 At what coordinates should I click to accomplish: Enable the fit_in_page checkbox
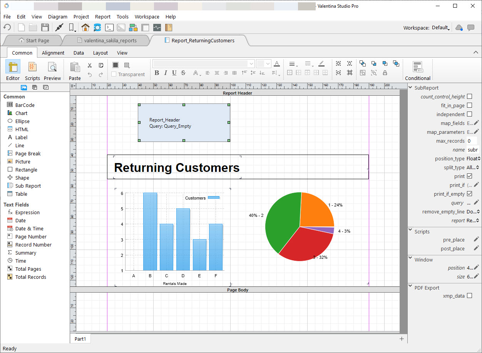pos(469,105)
